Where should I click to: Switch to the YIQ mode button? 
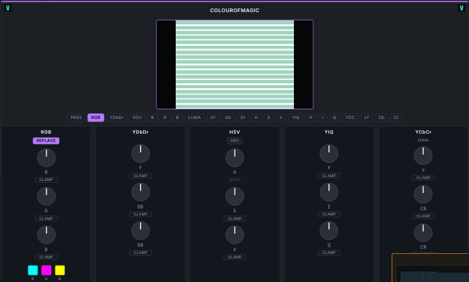(x=295, y=118)
